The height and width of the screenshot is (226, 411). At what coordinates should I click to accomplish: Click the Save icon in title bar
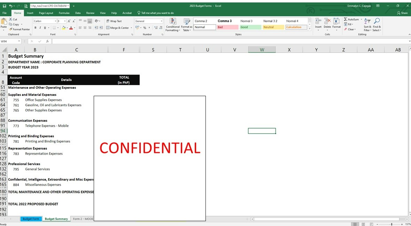5,6
